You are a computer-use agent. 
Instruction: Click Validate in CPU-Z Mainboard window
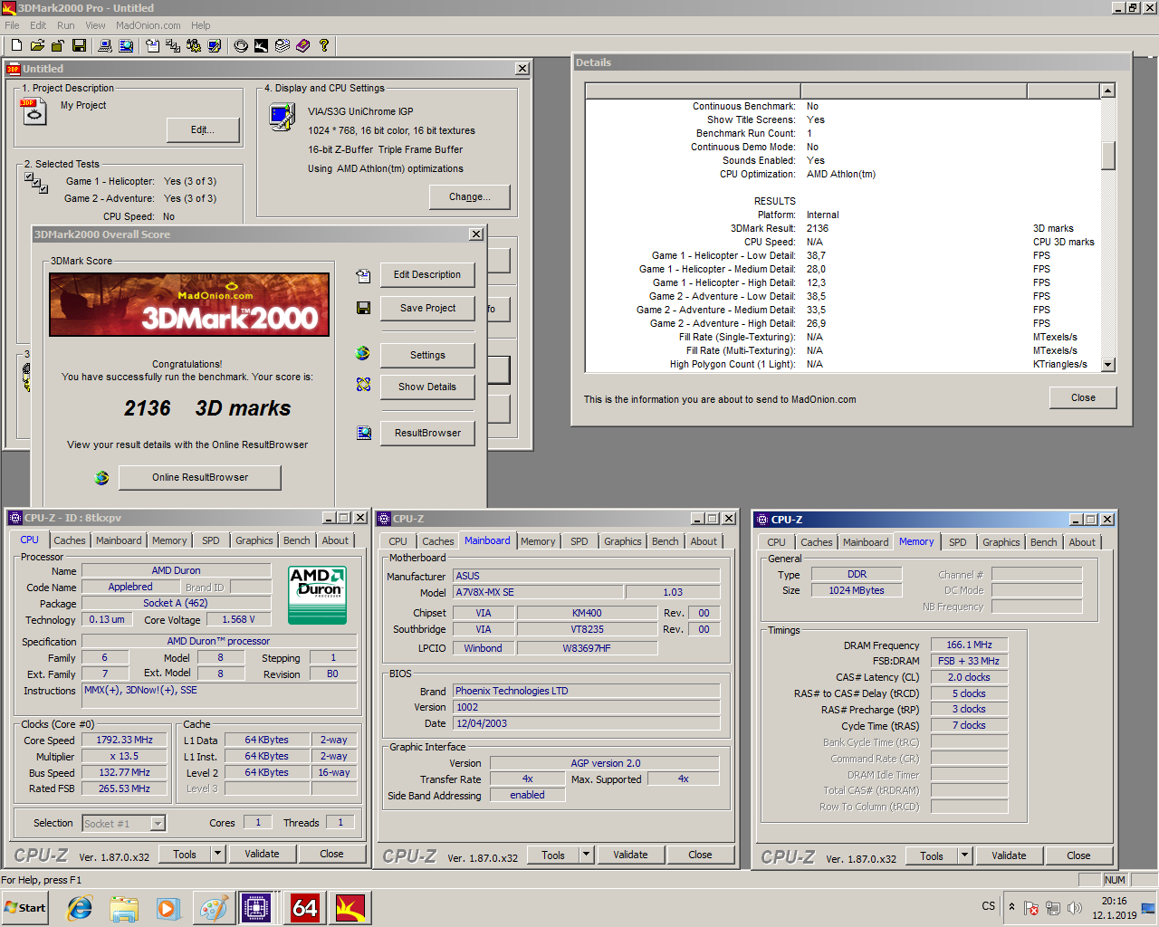(630, 855)
